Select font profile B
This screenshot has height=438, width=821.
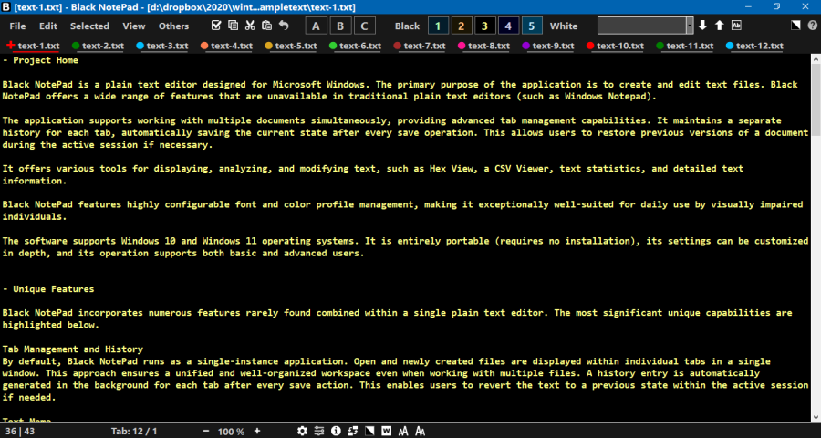coord(340,26)
